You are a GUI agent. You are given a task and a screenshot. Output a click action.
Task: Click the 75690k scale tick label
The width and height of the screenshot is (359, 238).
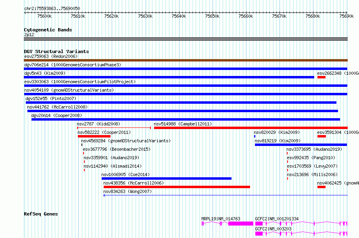point(346,16)
